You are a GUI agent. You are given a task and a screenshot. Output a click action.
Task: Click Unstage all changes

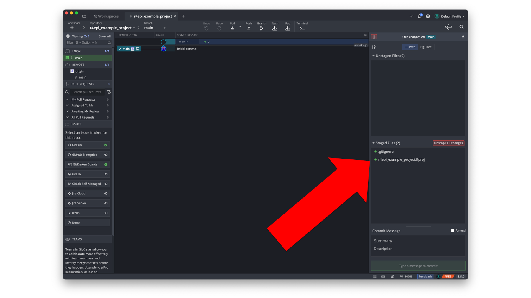(x=448, y=143)
